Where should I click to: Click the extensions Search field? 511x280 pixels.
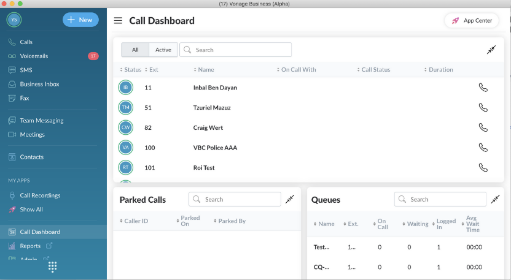click(235, 50)
